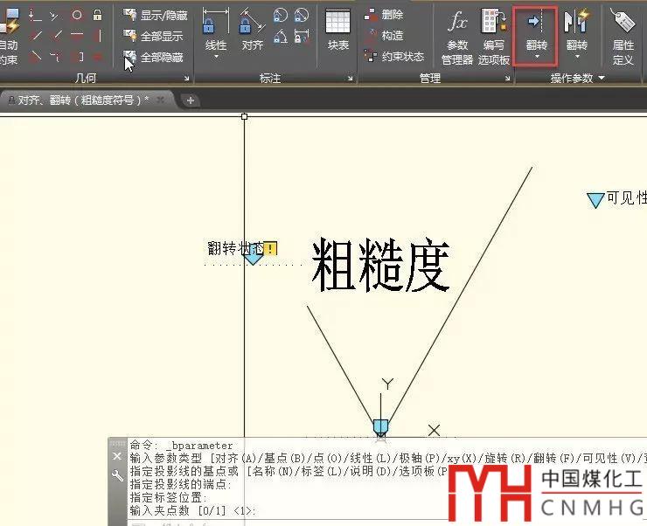Switch to the 对齐、翻转 (粗糙度符号) drawing tab
The height and width of the screenshot is (526, 647).
click(x=83, y=100)
